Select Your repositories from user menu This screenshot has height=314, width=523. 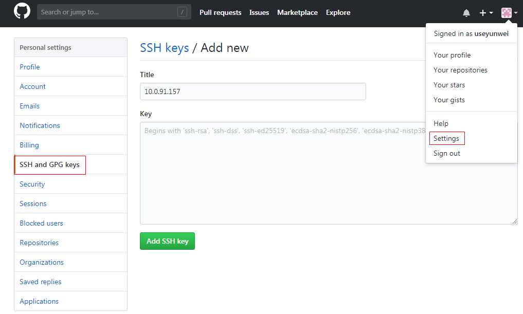pos(460,70)
